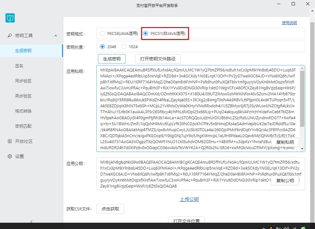Image resolution: width=315 pixels, height=229 pixels.
Task: Click inside the 应用公钥 text area
Action: click(x=201, y=174)
